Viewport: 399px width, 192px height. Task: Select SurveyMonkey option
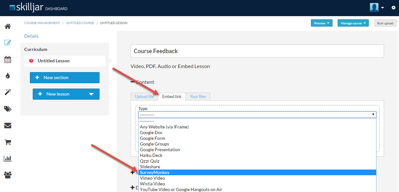(x=257, y=172)
